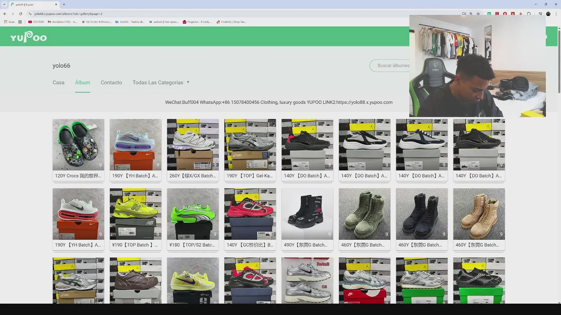Open the brown New Balance sneaker album
The height and width of the screenshot is (315, 561).
(135, 280)
